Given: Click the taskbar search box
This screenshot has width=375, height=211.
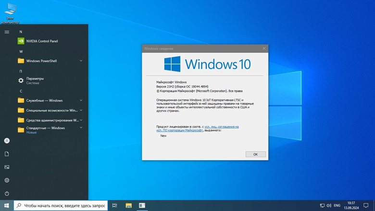Looking at the screenshot, I should 61,205.
